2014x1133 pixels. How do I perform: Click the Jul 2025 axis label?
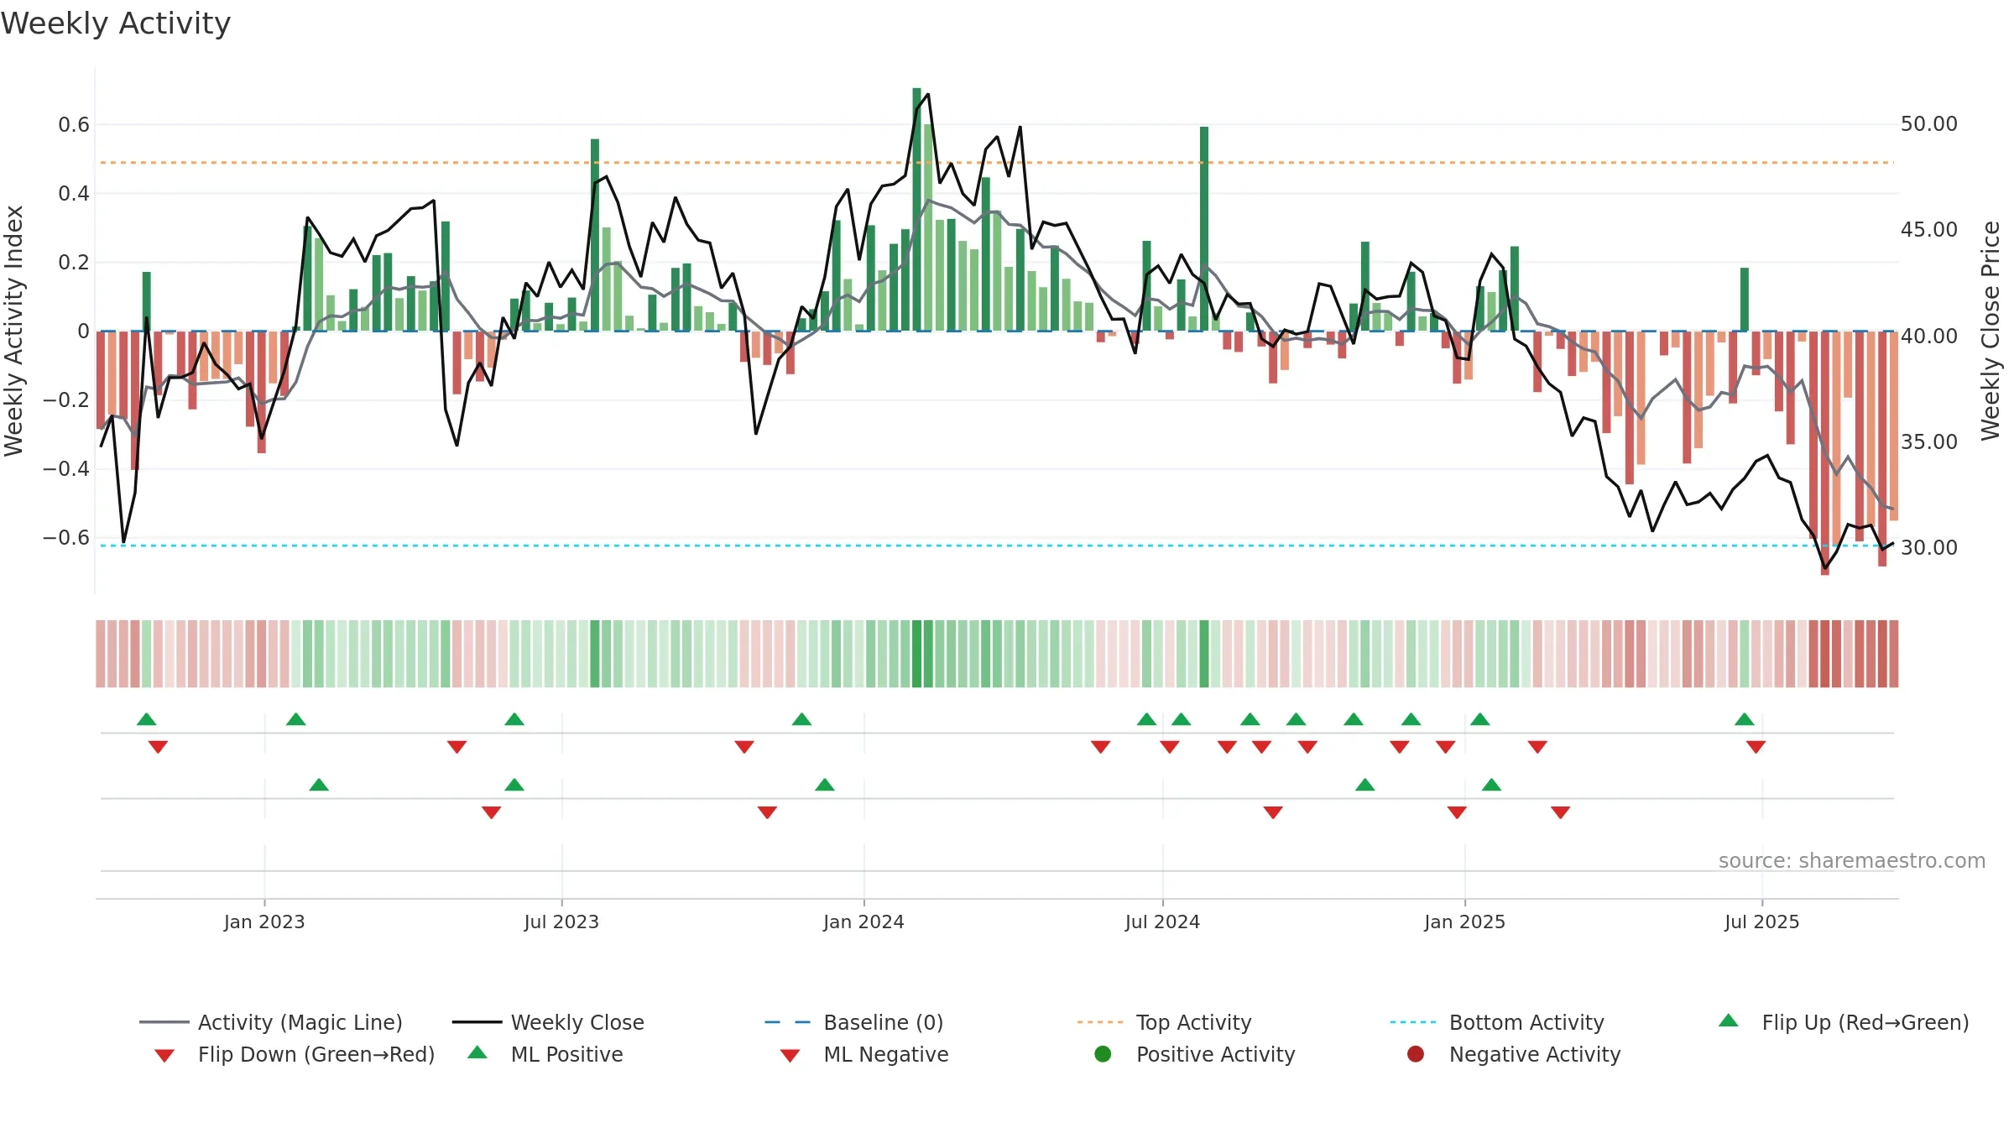tap(1762, 922)
